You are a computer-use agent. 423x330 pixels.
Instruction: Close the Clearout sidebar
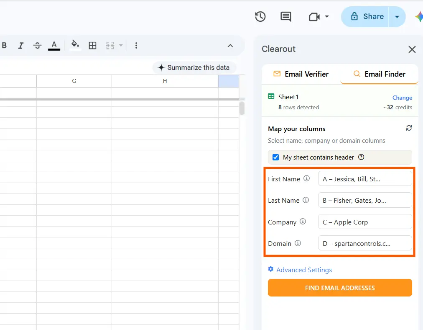pos(412,49)
